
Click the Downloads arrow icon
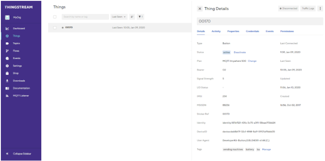7,80
